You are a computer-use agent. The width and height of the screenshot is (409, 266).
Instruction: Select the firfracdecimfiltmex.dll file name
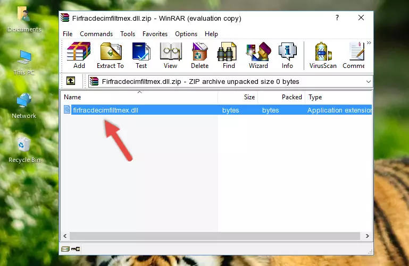point(106,110)
